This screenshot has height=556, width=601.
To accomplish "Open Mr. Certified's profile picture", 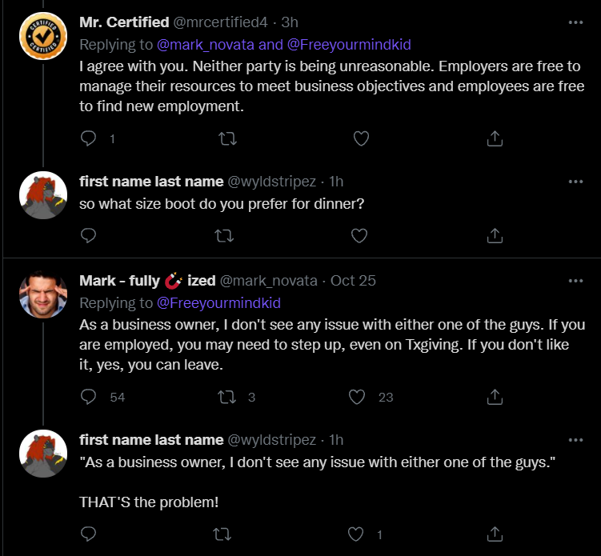I will pos(43,36).
